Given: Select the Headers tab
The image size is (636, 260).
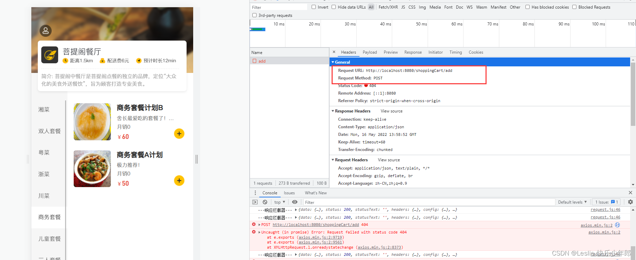Looking at the screenshot, I should [348, 52].
